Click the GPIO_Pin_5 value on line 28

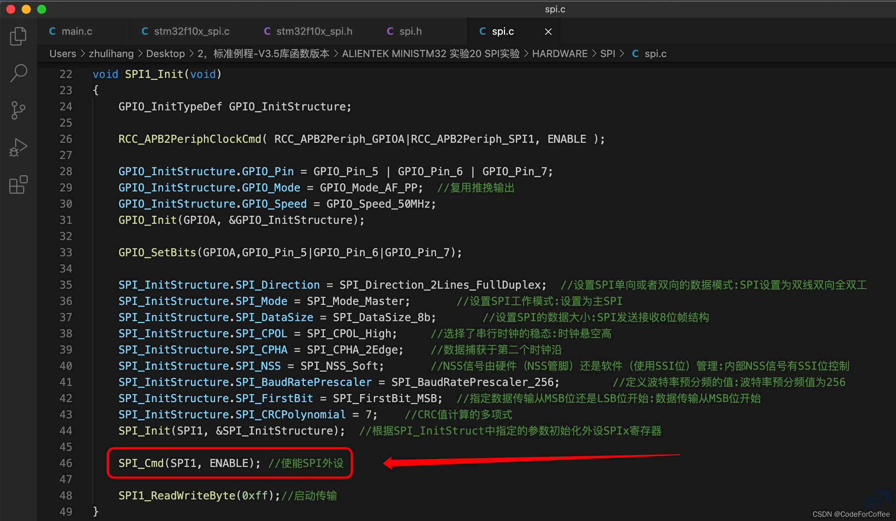[346, 171]
